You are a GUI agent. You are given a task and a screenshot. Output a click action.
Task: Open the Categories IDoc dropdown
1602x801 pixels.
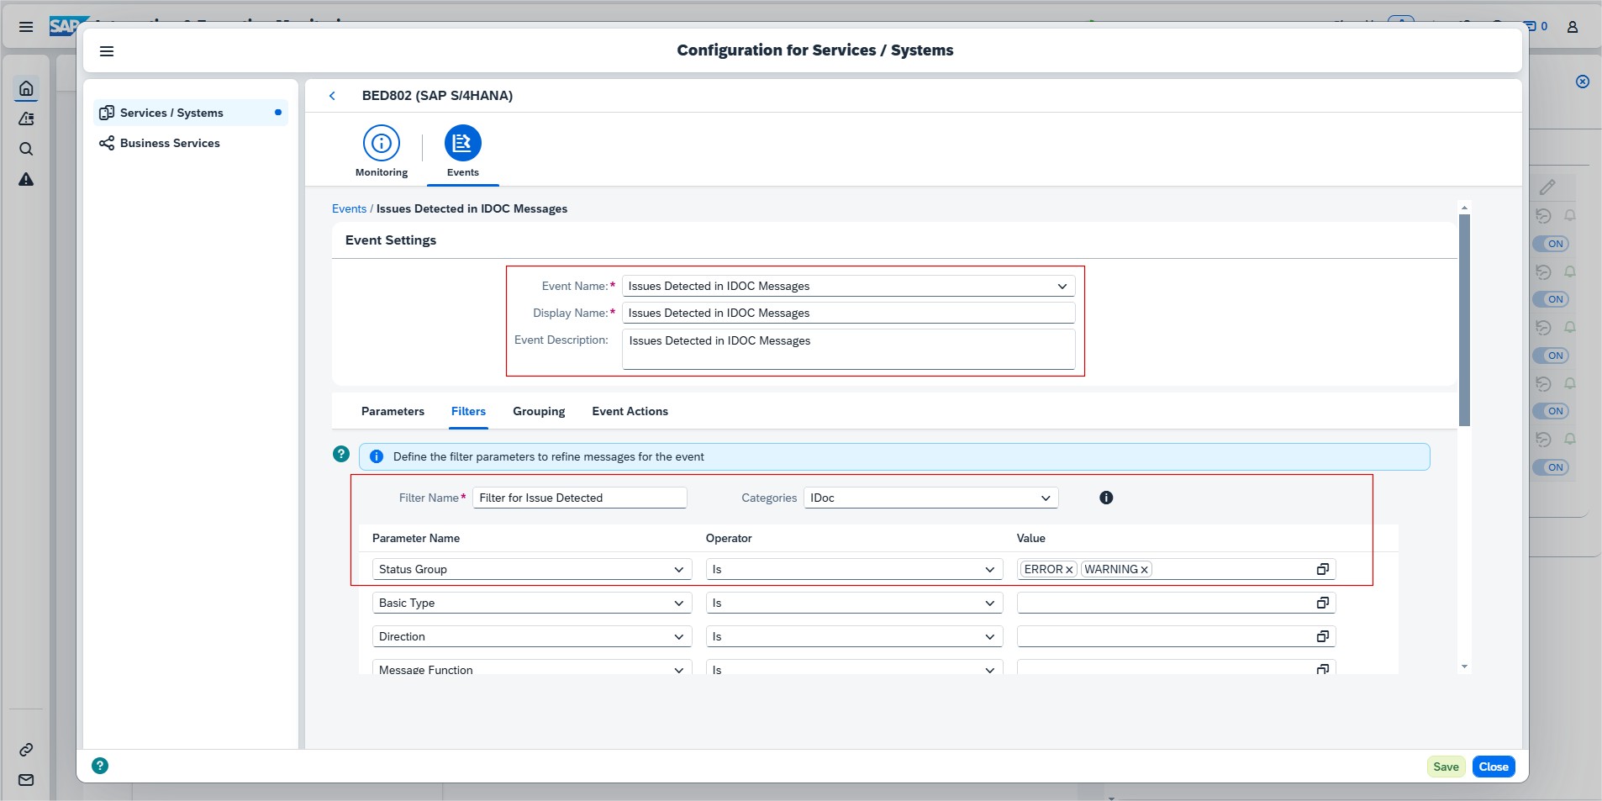tap(1045, 498)
